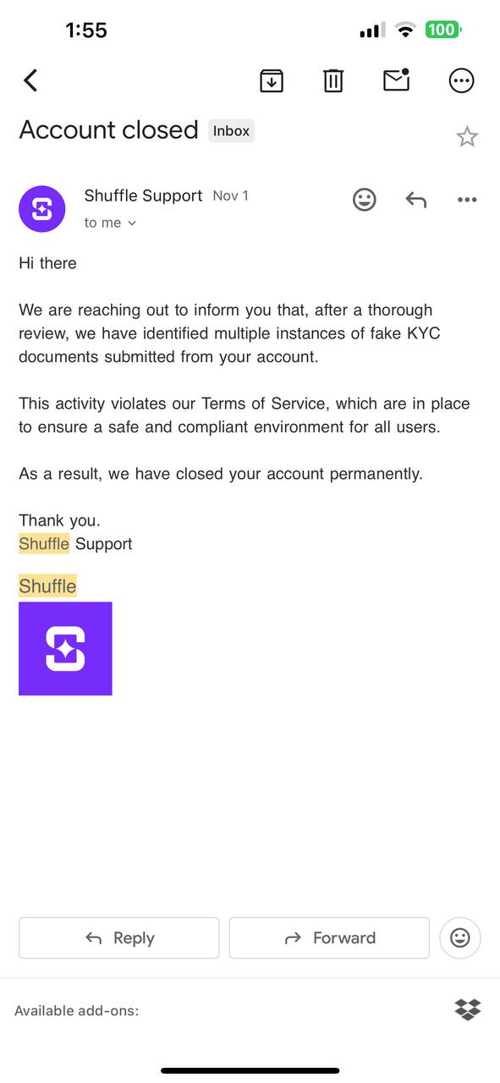
Task: Tap the battery indicator in status bar
Action: [x=443, y=30]
